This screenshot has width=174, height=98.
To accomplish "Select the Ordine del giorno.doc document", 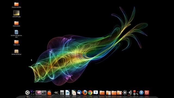I will click(16, 34).
